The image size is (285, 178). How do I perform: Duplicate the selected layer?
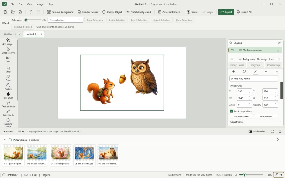click(244, 72)
